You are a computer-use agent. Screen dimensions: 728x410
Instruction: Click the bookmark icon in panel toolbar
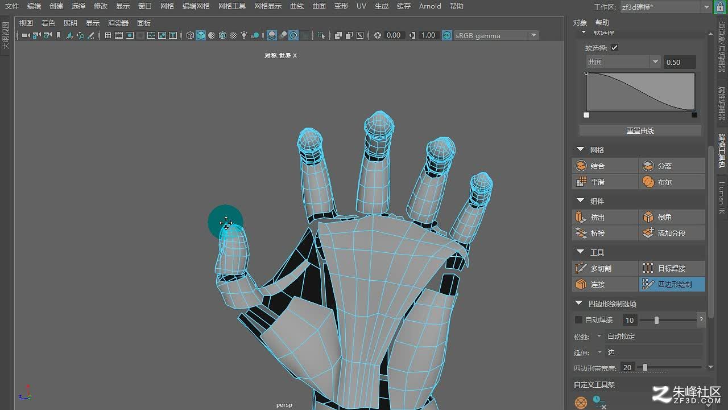58,35
